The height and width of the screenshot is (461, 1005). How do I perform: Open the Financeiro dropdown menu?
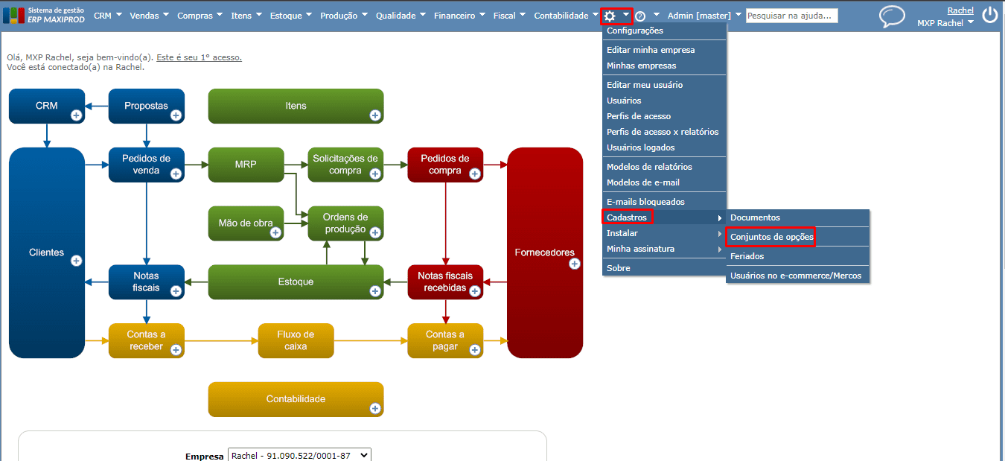[x=460, y=16]
